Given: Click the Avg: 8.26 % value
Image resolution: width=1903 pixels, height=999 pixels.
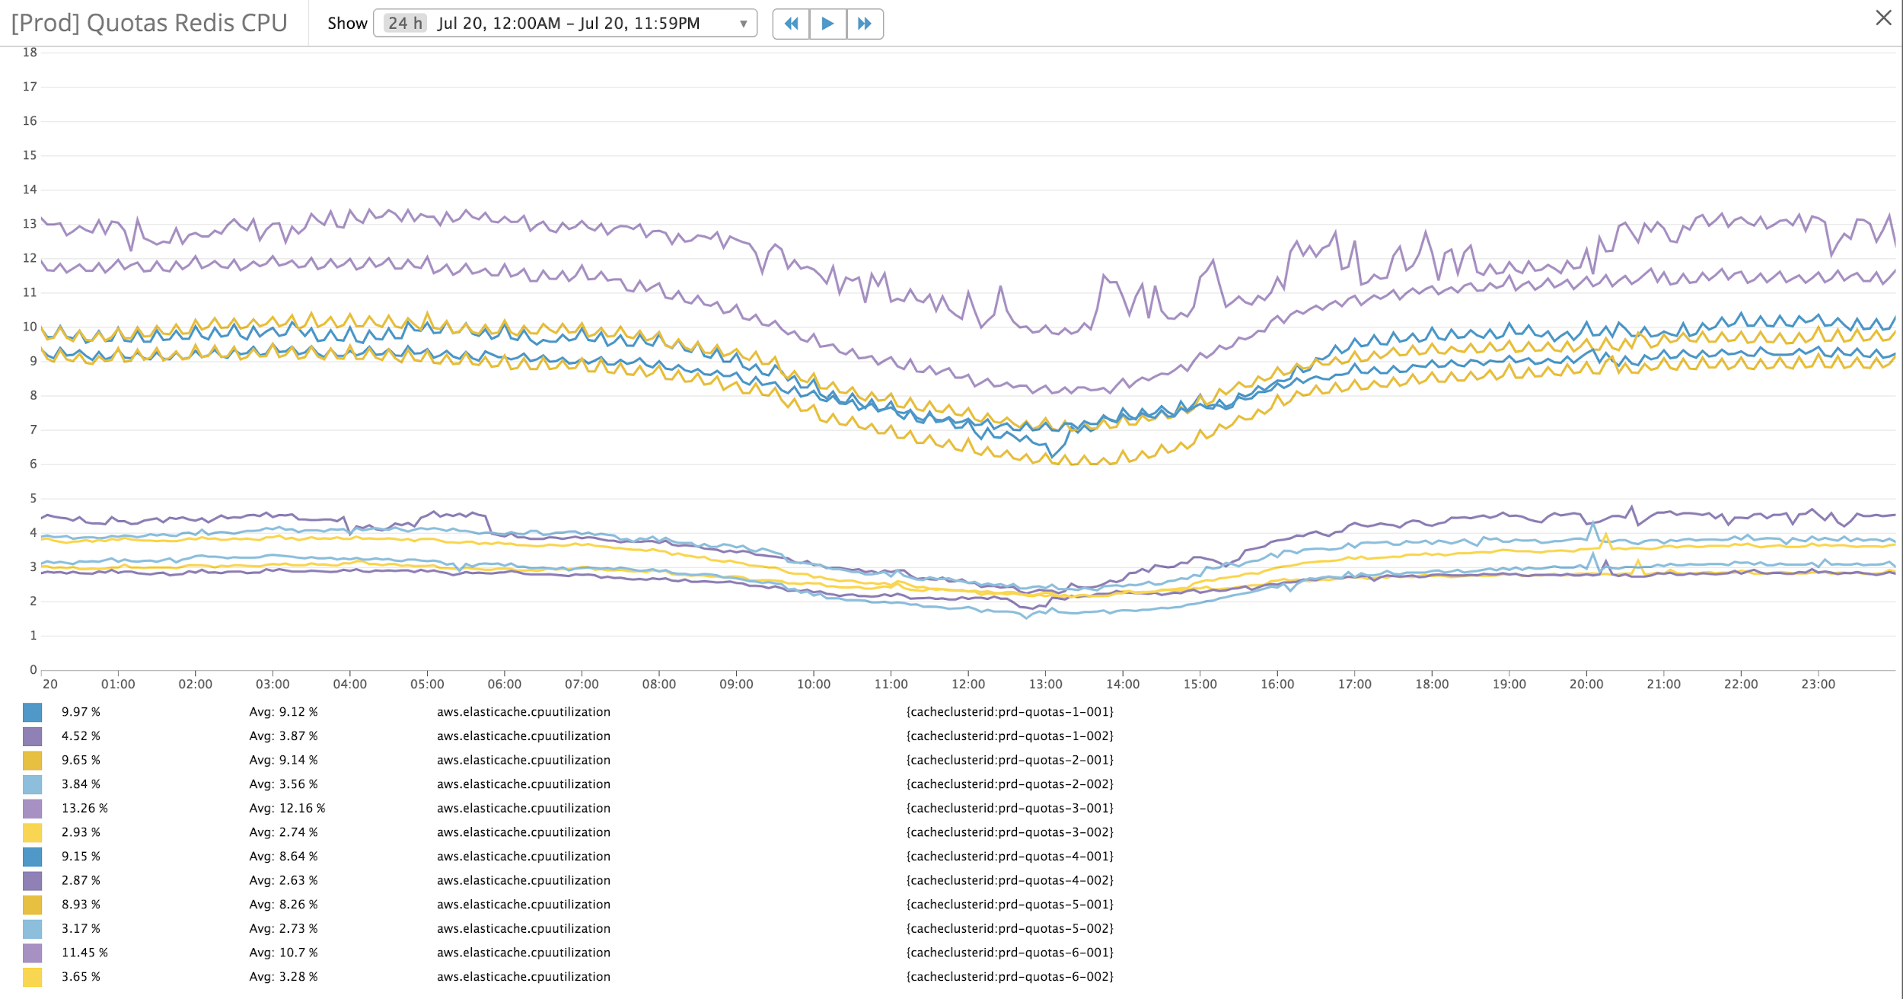Looking at the screenshot, I should click(283, 905).
